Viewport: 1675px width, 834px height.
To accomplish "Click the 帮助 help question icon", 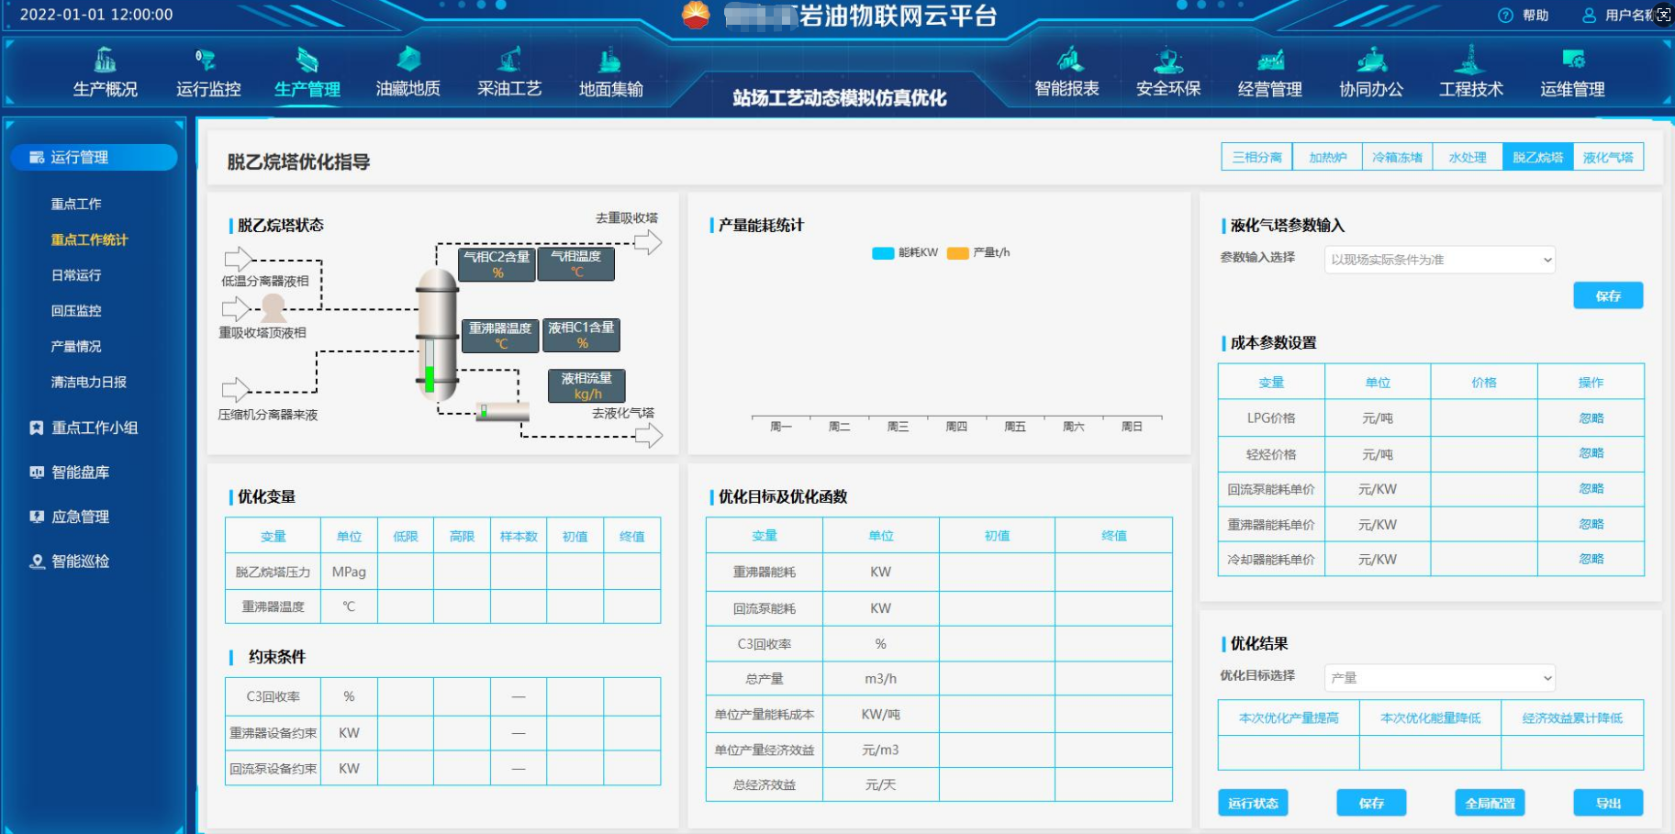I will point(1505,16).
